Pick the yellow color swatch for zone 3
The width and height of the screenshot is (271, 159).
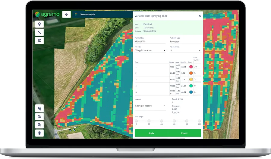191,79
